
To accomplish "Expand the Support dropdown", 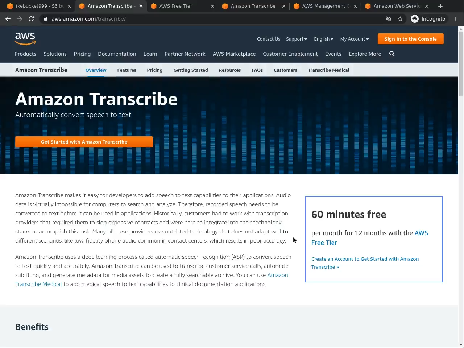I will pos(297,39).
